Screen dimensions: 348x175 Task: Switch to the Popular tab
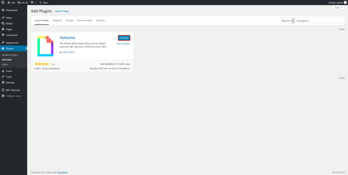(69, 20)
